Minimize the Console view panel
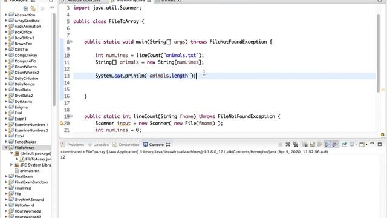This screenshot has width=387, height=218. click(x=372, y=144)
